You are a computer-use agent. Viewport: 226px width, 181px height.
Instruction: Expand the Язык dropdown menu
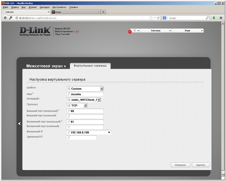coord(187,31)
